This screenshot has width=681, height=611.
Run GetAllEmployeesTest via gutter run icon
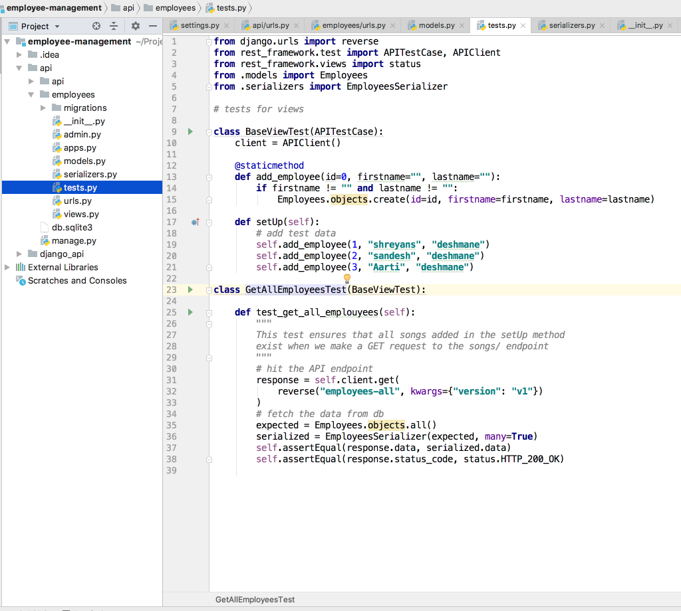pos(190,290)
